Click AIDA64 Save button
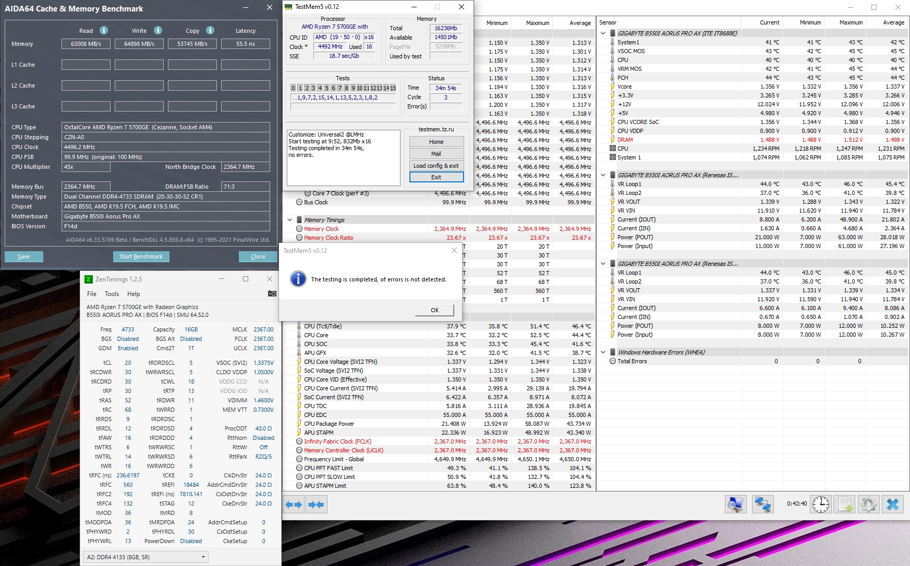 point(24,256)
